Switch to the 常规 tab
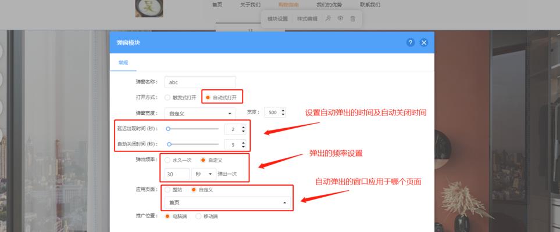The height and width of the screenshot is (232, 560). [123, 63]
